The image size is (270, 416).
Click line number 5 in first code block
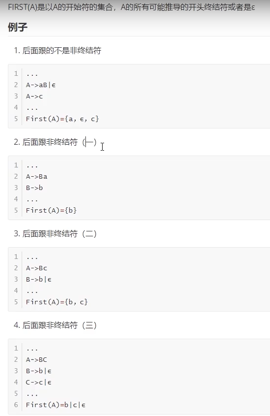[16, 119]
